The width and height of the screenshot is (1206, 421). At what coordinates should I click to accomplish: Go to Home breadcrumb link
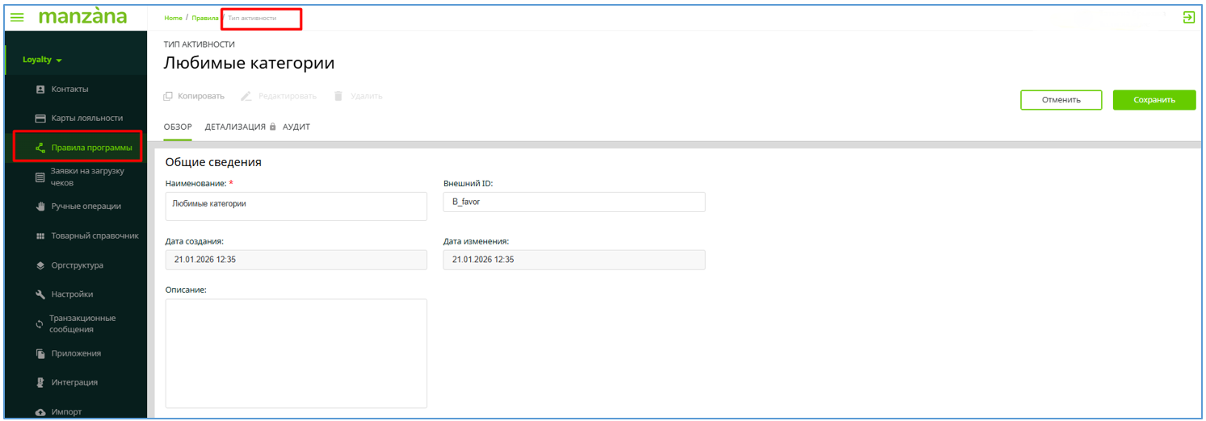pyautogui.click(x=173, y=18)
